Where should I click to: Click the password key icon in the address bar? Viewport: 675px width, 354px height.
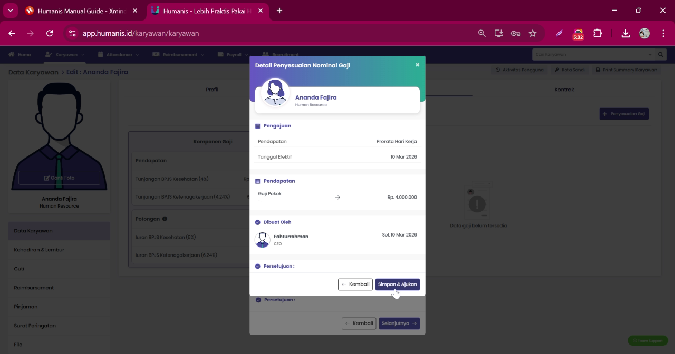(516, 33)
